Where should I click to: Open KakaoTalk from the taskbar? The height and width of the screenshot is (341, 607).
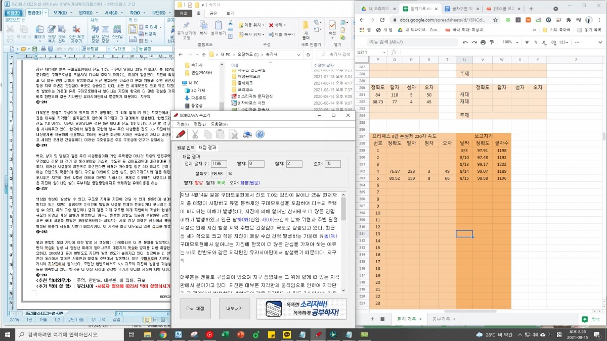[286, 334]
